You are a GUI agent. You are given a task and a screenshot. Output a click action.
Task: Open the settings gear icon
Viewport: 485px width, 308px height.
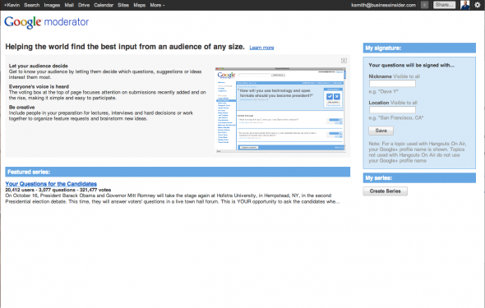478,5
